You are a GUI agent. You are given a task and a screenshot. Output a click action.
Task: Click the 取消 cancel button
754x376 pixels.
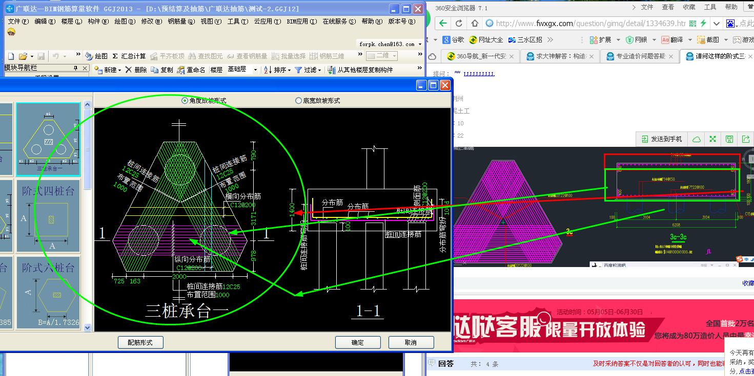click(x=411, y=342)
